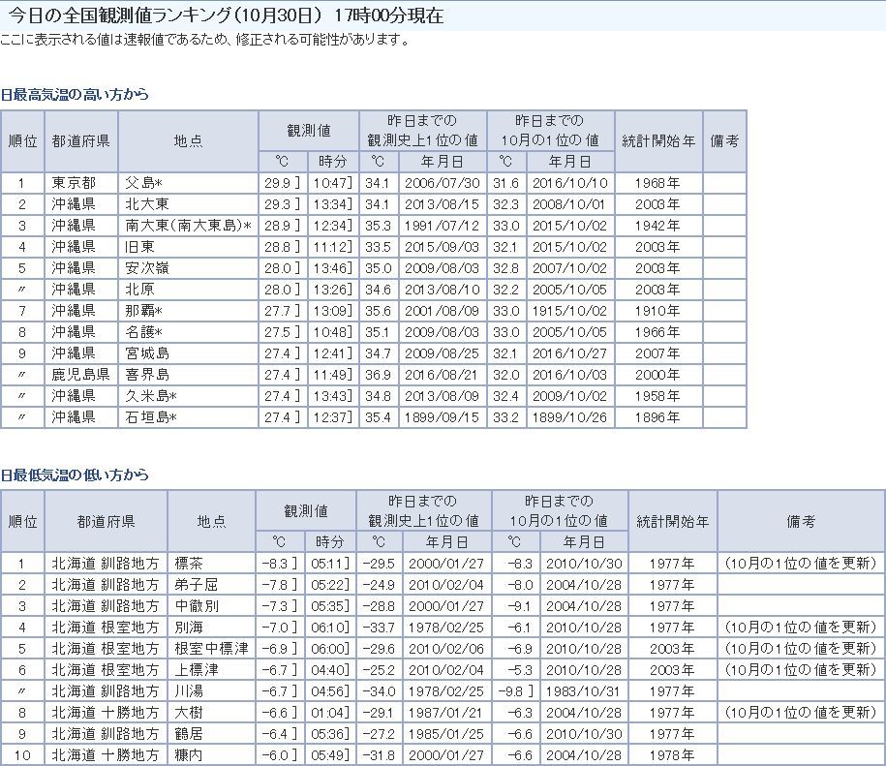Click the 29.9 observed temperature value
This screenshot has width=886, height=766.
pos(277,182)
